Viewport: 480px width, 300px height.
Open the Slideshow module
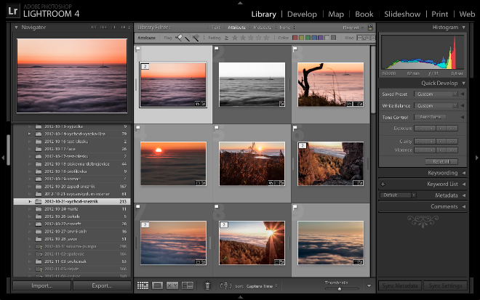point(402,14)
